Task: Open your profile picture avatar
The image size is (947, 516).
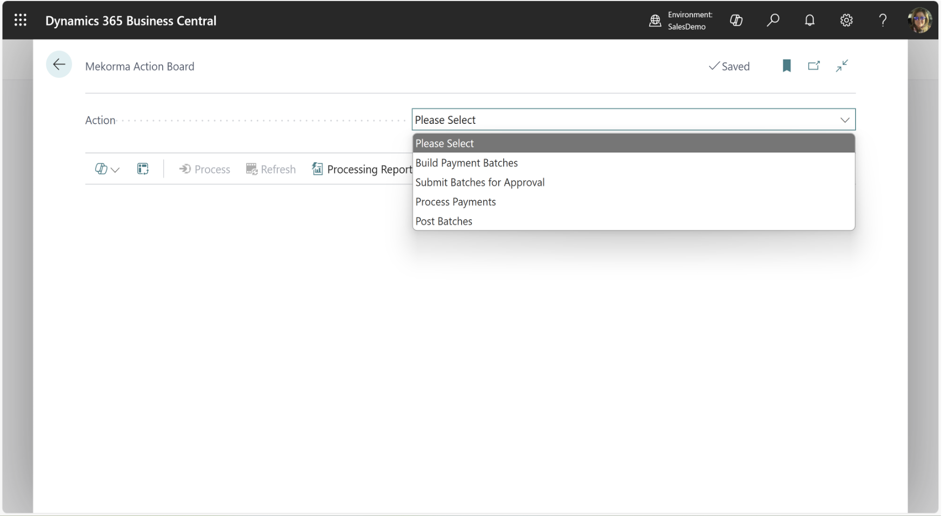Action: 919,20
